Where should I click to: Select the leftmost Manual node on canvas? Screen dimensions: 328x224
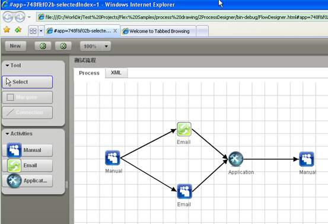pyautogui.click(x=113, y=158)
